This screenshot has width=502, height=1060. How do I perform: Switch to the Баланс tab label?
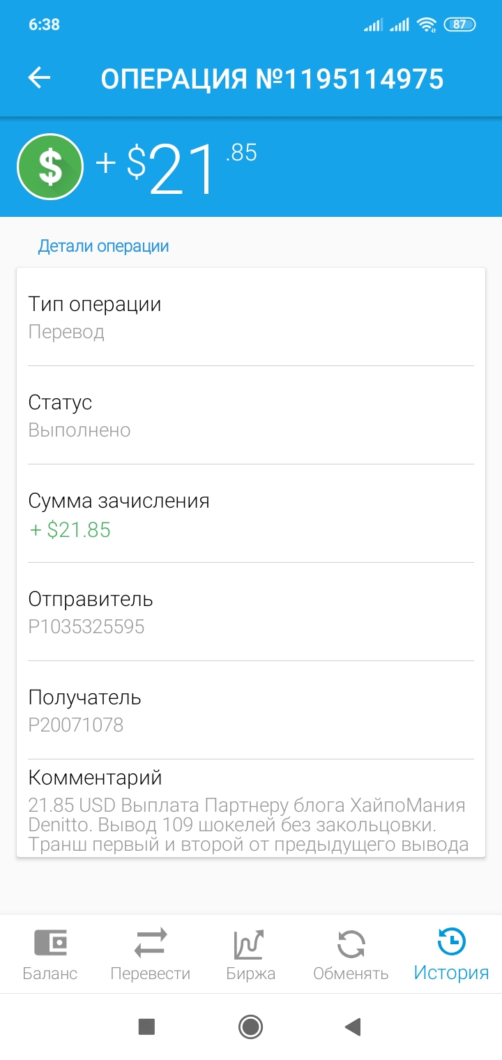point(50,974)
